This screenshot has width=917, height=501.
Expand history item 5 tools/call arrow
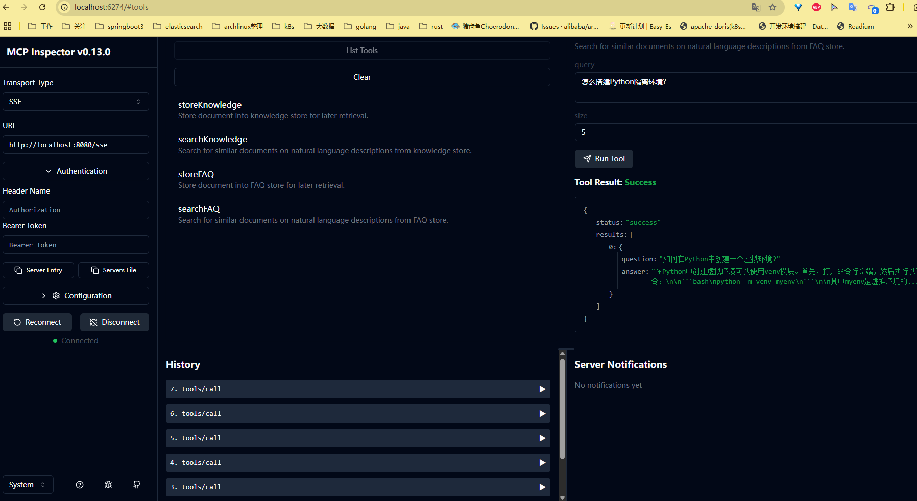point(542,438)
